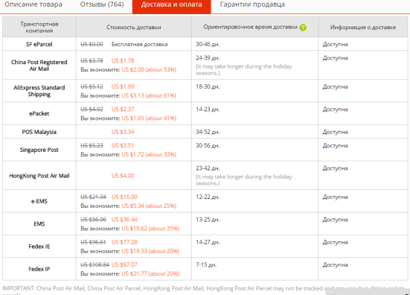Select the Доставка и оплата tab
410x295 pixels.
pos(171,6)
